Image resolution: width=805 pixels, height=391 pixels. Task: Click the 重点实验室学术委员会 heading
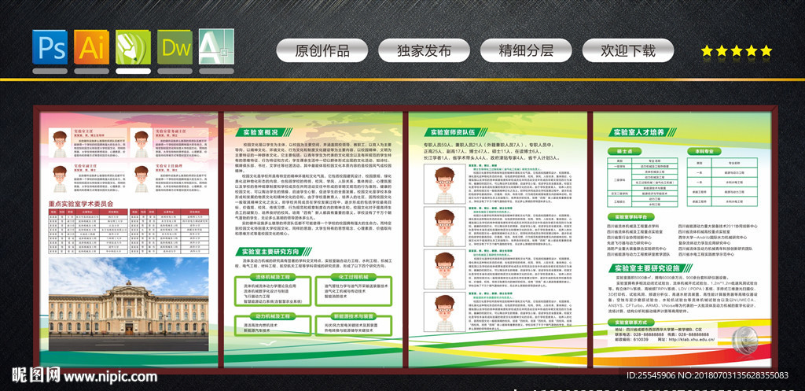(81, 204)
